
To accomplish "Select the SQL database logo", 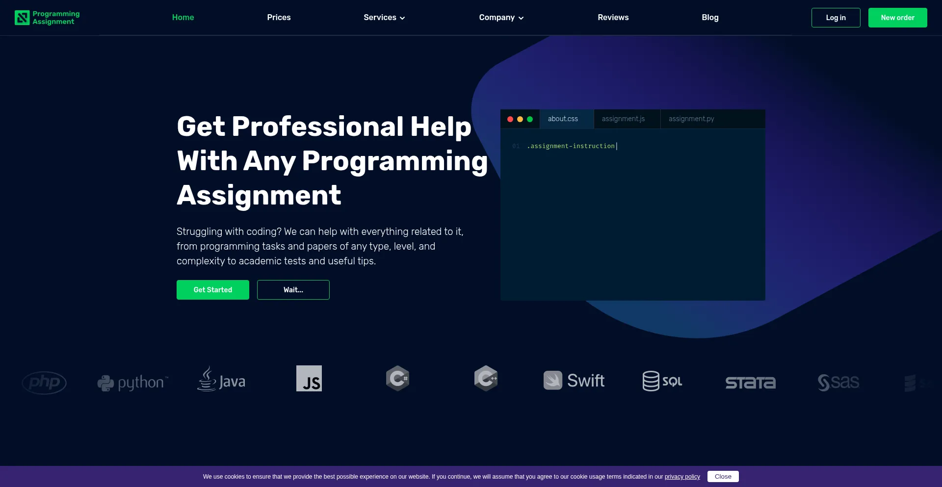I will point(662,381).
